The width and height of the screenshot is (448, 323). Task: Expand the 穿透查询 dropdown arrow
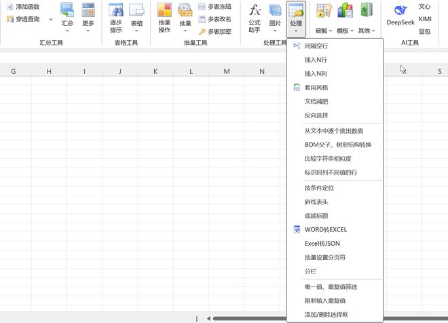(51, 19)
